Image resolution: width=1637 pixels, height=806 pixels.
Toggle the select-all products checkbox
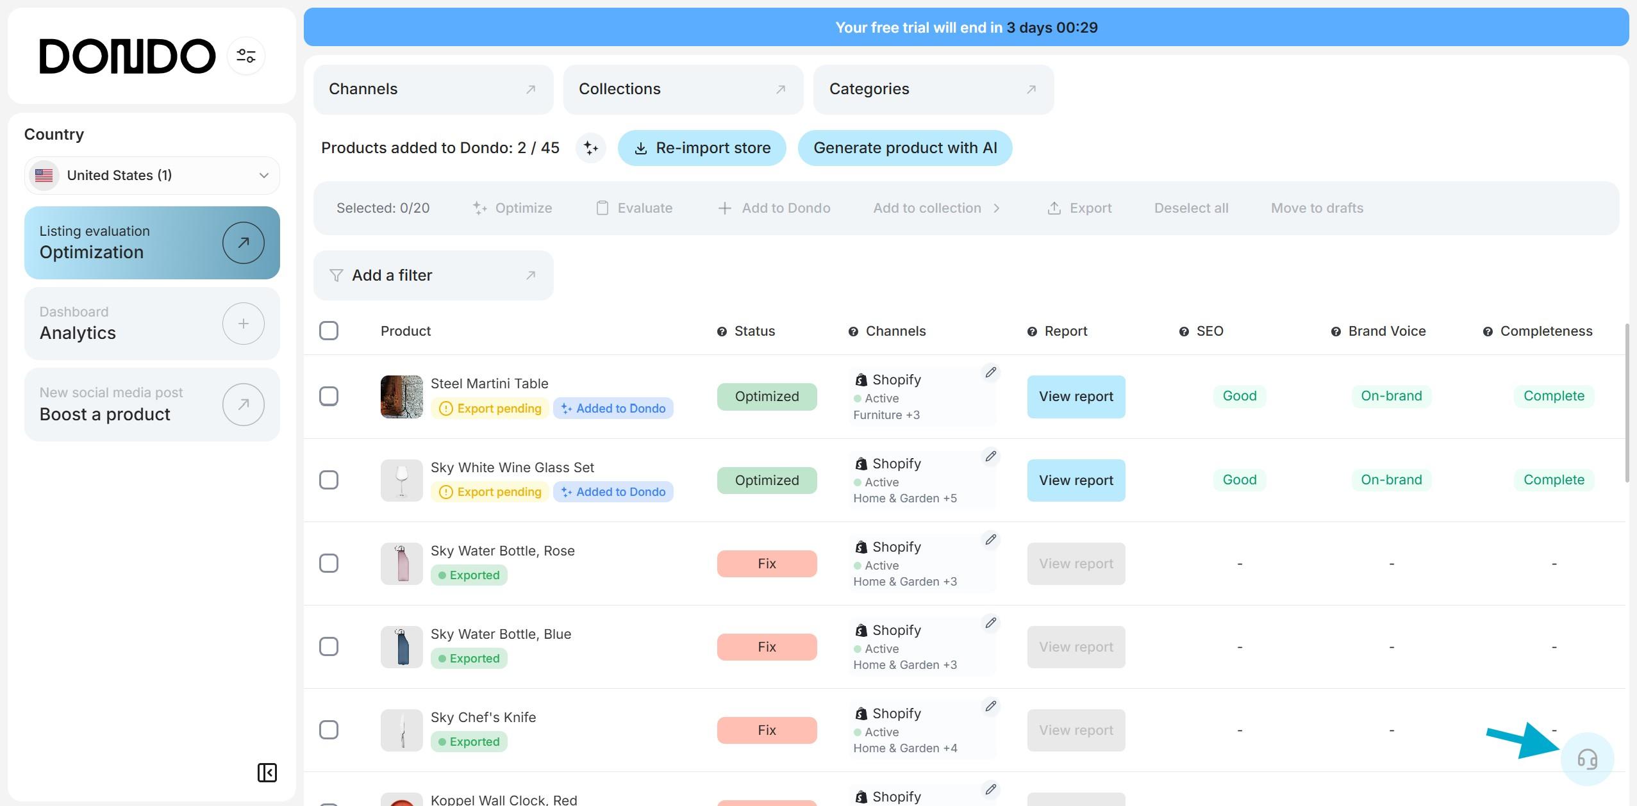click(x=329, y=331)
